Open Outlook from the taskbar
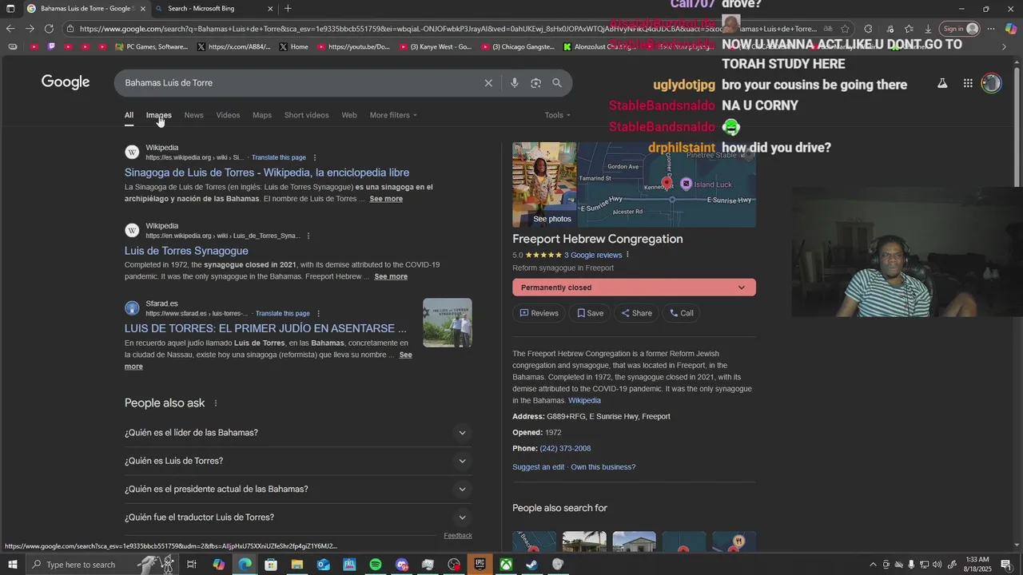The image size is (1023, 575). pos(323,565)
